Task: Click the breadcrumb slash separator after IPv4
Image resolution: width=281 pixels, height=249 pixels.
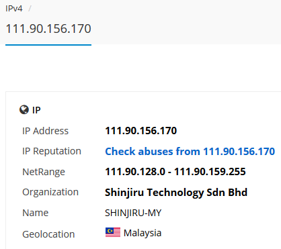Action: click(30, 9)
